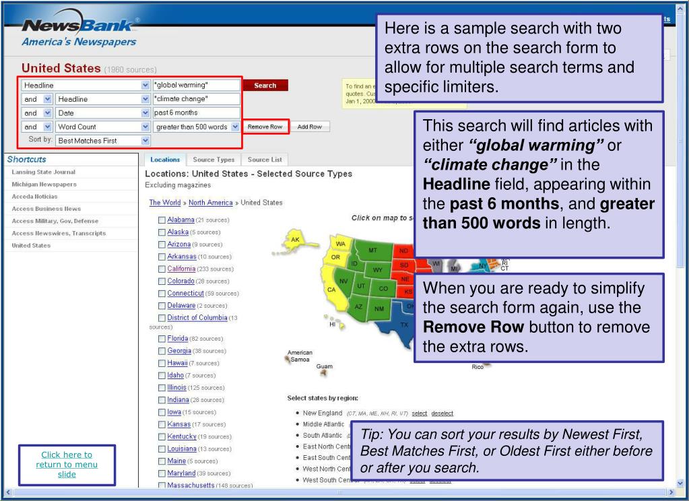Image resolution: width=689 pixels, height=501 pixels.
Task: Click the horizontal scrollbar at the bottom
Action: (339, 493)
